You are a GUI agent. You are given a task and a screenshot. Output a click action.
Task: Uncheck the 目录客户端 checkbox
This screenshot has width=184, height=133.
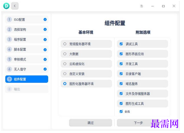click(121, 74)
